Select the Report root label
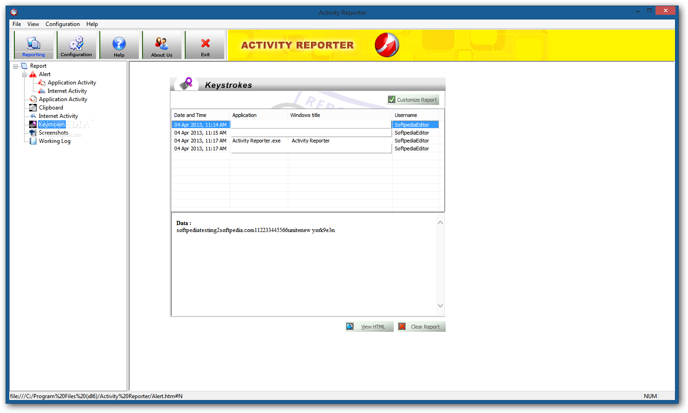This screenshot has height=413, width=688. tap(38, 66)
